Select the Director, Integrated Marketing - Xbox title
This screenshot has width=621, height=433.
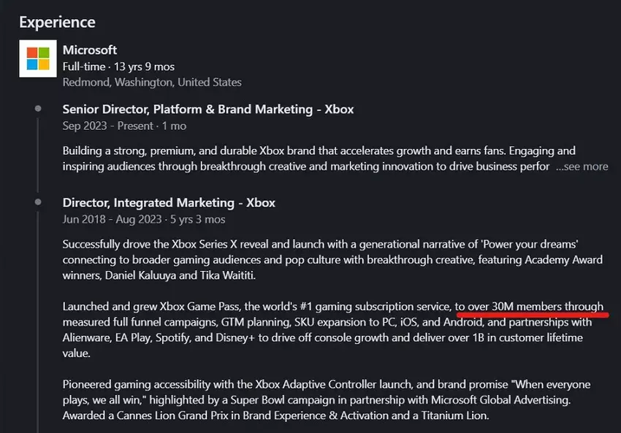[169, 203]
